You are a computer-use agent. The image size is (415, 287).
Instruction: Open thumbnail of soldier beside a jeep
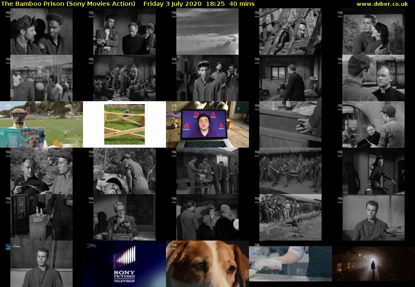pos(124,171)
